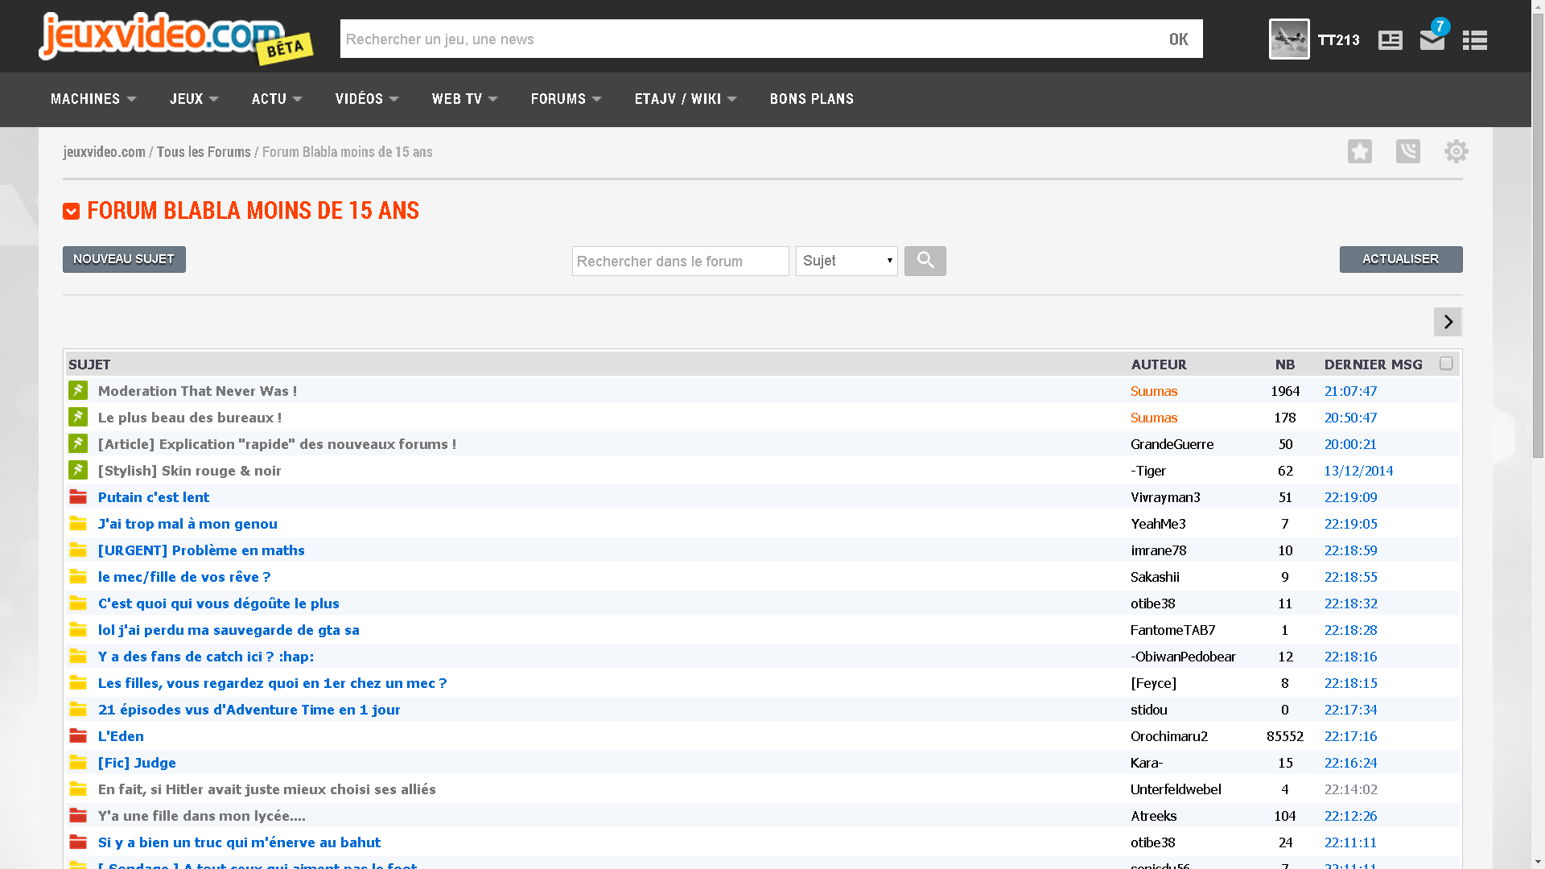This screenshot has width=1545, height=869.
Task: Collapse forum title with orange chevron toggle
Action: click(71, 212)
